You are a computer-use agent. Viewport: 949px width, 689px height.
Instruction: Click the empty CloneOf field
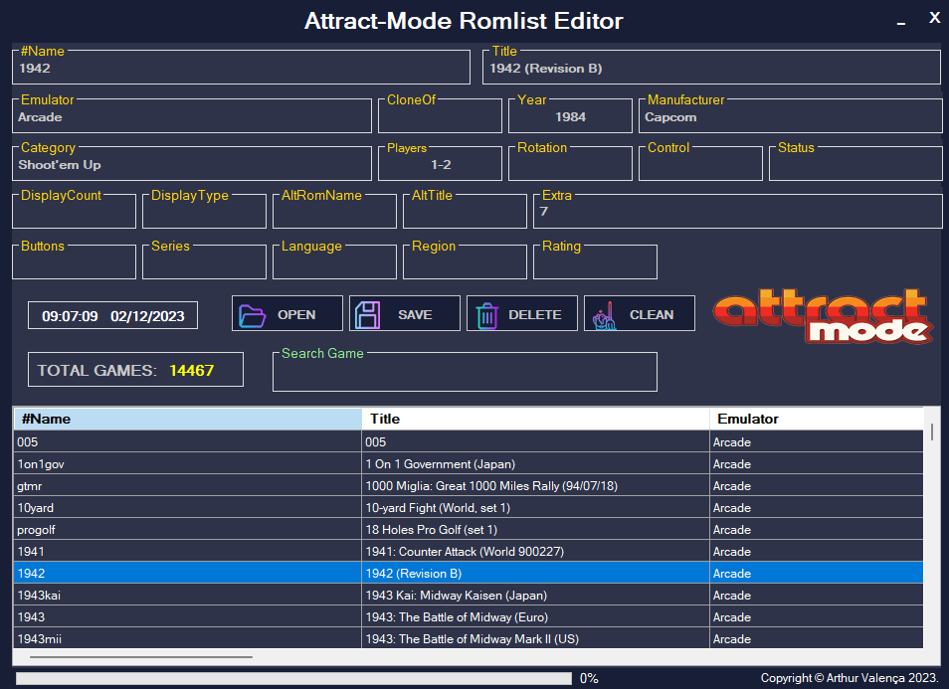(440, 118)
